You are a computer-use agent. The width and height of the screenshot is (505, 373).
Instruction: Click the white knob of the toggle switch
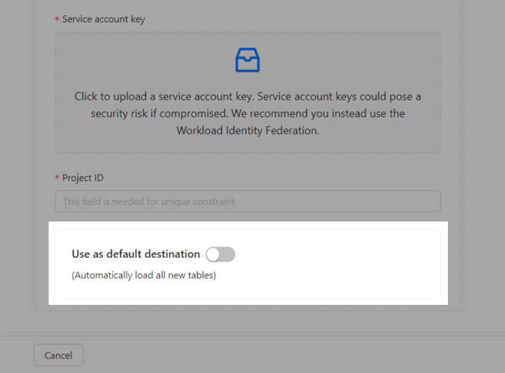214,254
